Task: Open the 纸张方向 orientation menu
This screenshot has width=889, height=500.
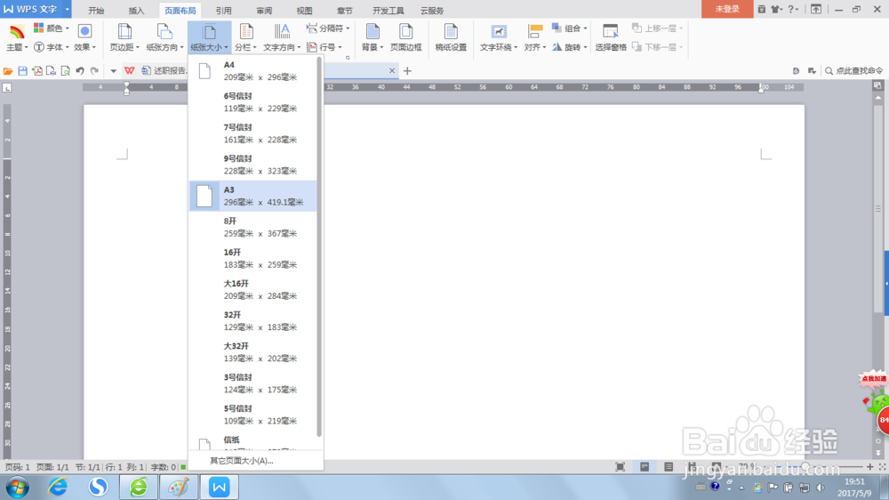Action: tap(164, 38)
